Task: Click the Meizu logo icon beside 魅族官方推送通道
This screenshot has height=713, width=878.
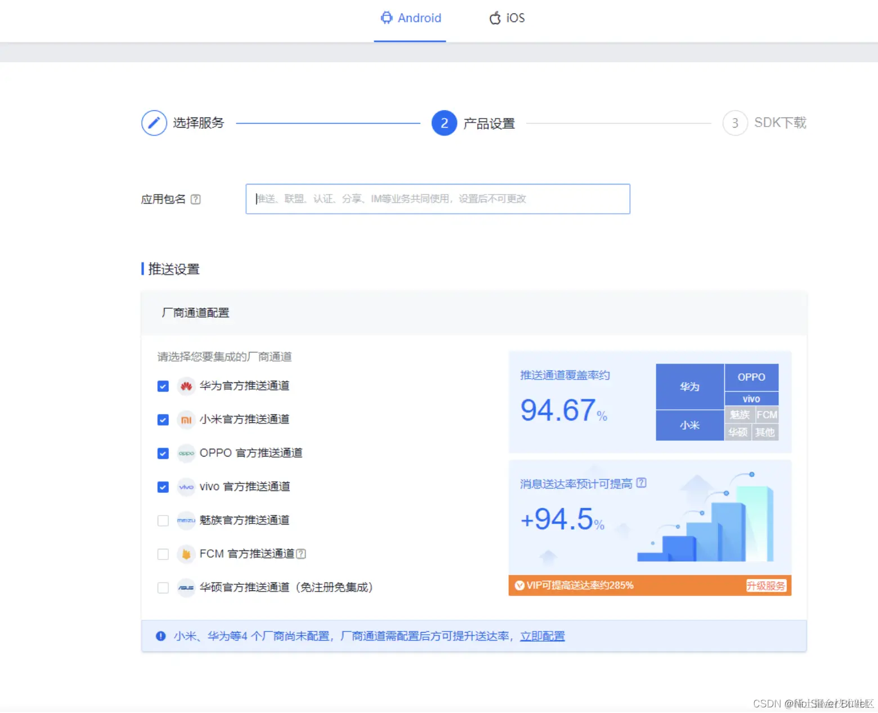Action: [x=186, y=520]
